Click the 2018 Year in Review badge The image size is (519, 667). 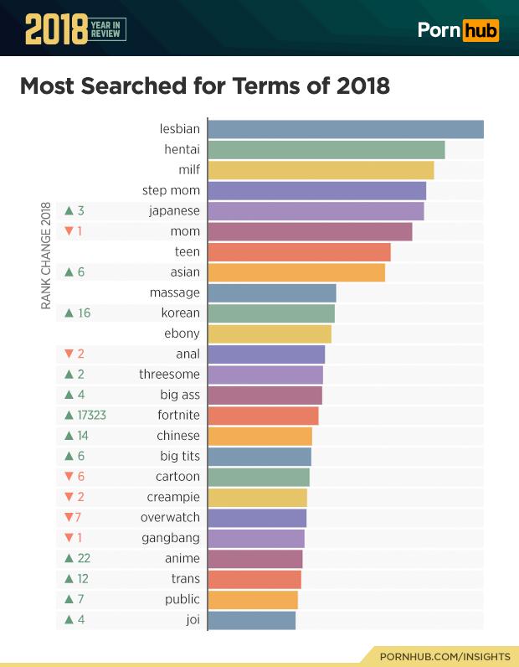[x=75, y=29]
